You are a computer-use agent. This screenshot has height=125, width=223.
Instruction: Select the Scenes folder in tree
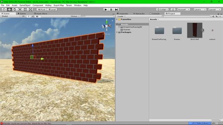coord(125,30)
